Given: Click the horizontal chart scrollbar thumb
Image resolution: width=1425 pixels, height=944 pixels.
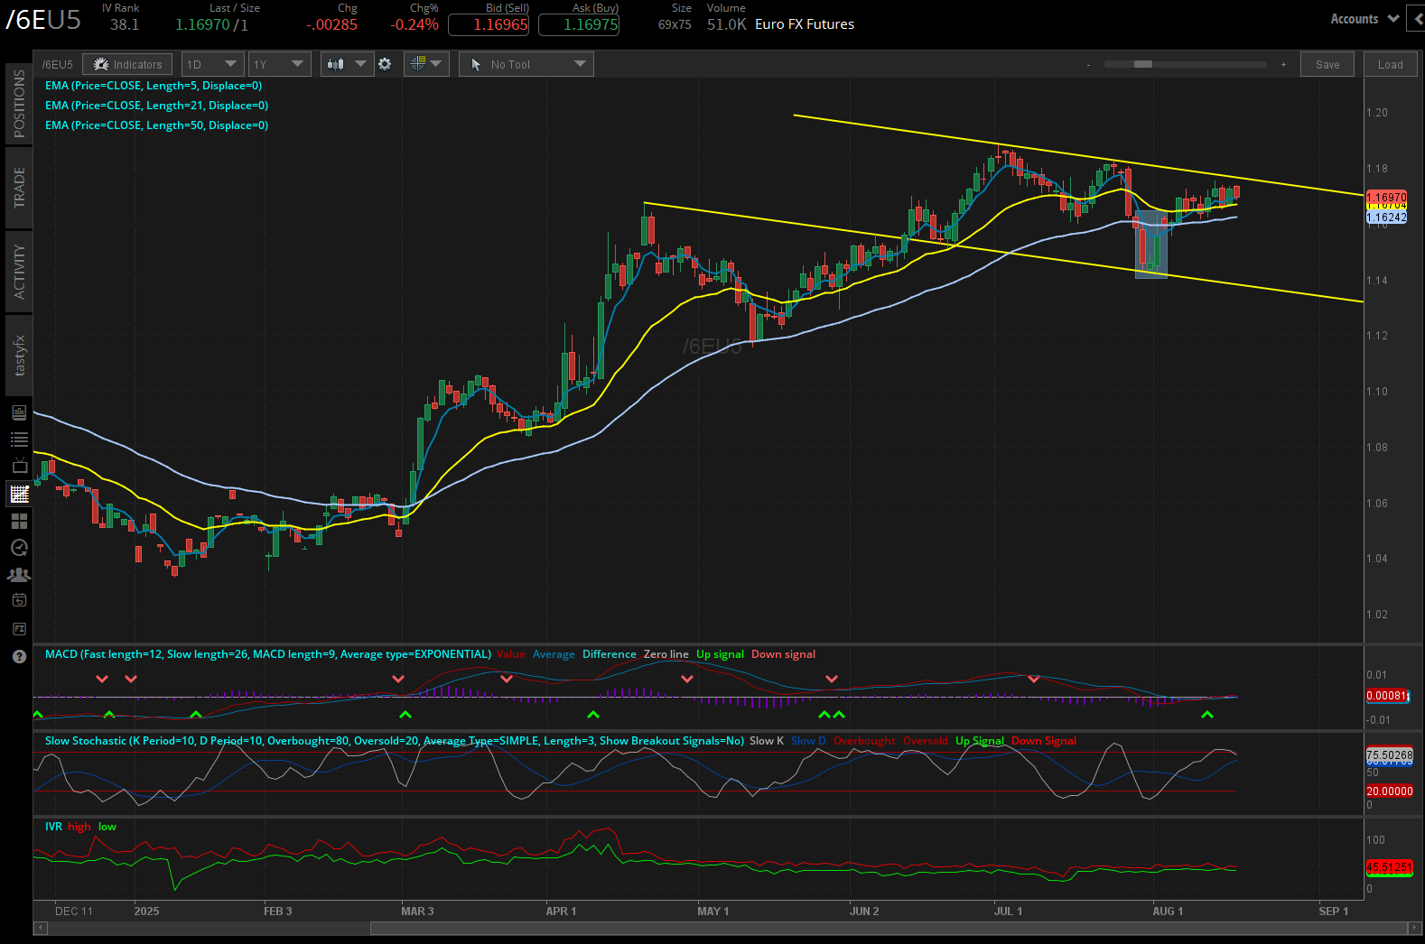Looking at the screenshot, I should coord(889,928).
